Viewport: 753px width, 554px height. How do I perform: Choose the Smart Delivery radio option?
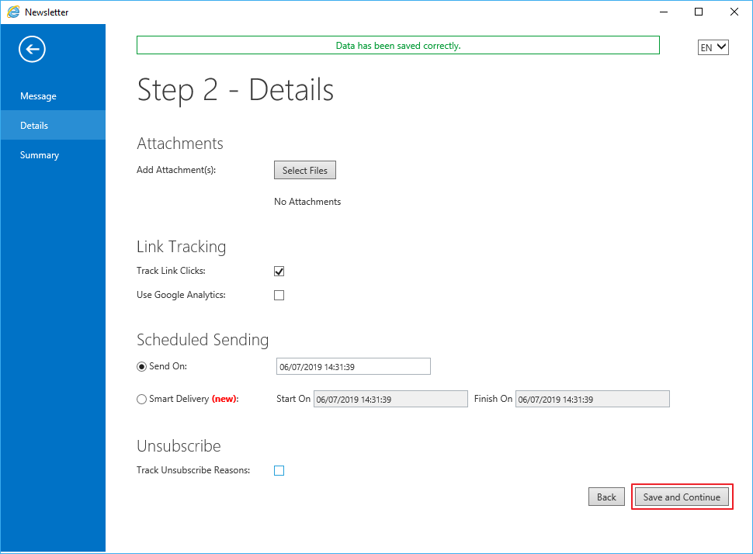coord(141,400)
